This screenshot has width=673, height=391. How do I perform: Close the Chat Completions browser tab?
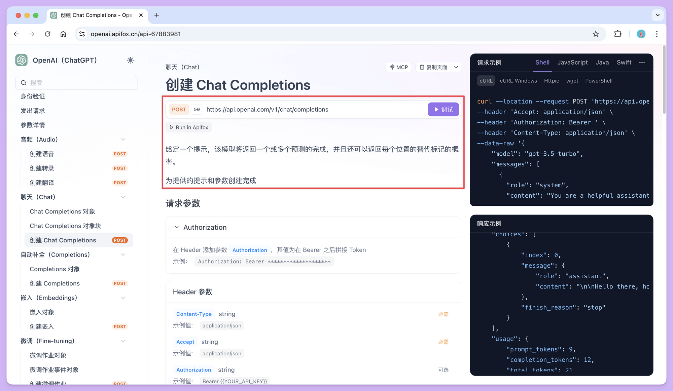pos(141,15)
